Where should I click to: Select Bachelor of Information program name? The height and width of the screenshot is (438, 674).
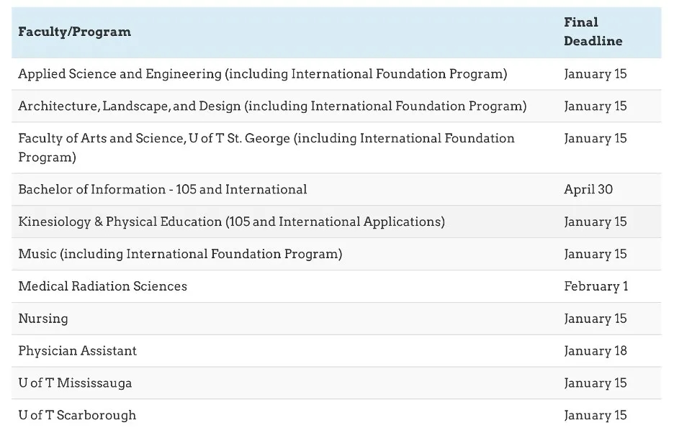tap(163, 190)
